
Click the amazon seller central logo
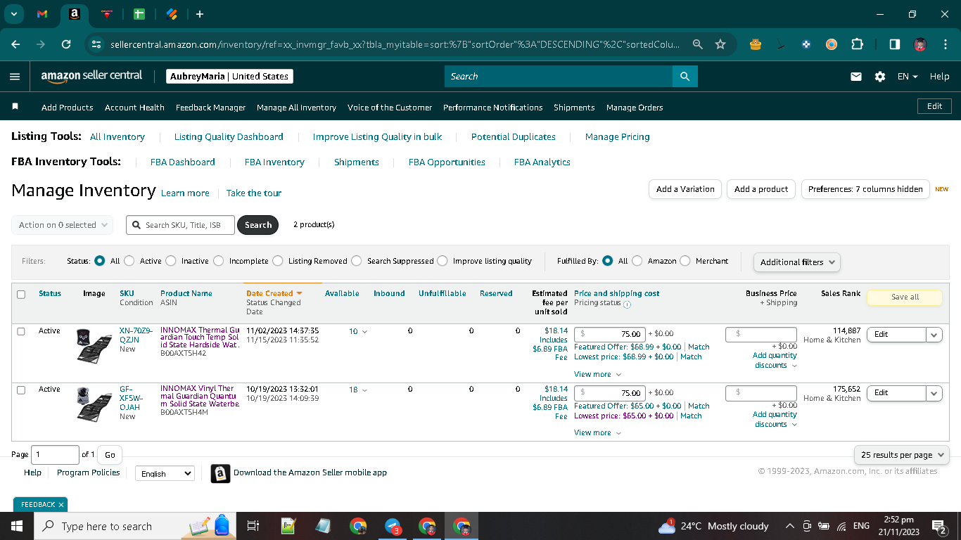click(91, 76)
